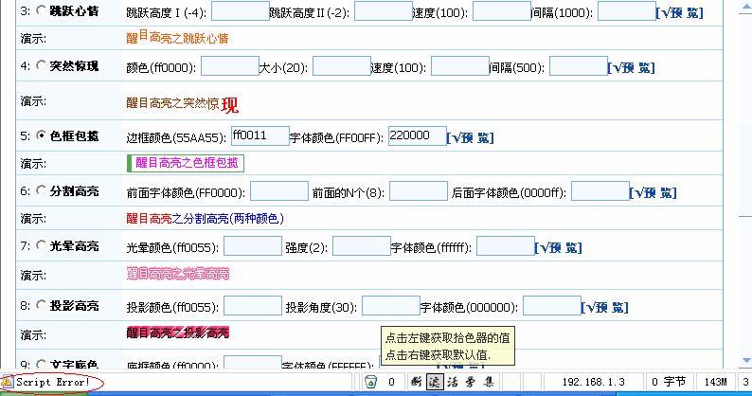Focus the 速度(100) field in 跳跃心情 row
Screen dimensions: 752x396
(502, 11)
